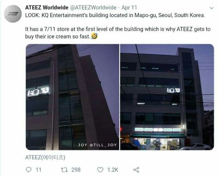Click the reply speech bubble icon
Screen dimensions: 218x176
tap(29, 170)
